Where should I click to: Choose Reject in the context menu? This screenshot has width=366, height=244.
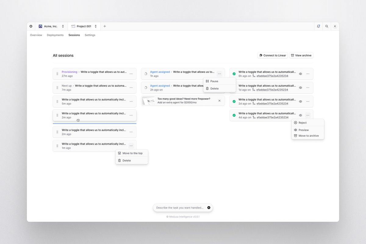point(308,123)
